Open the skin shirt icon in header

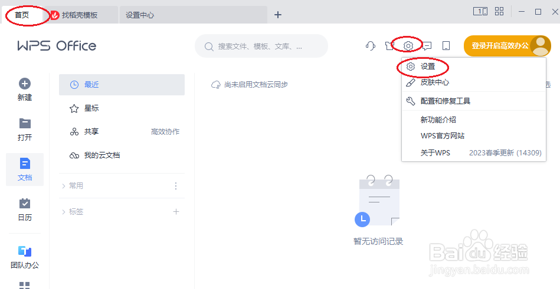tap(389, 46)
